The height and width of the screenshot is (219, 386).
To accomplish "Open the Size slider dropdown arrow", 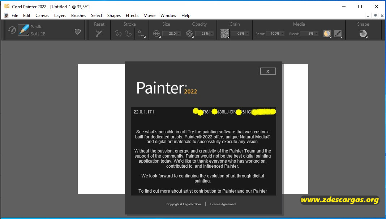I will (179, 34).
